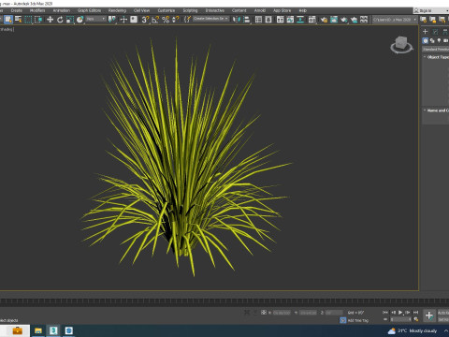Collapse Object Type rollout
Screen dimensions: 449x337
coord(436,57)
